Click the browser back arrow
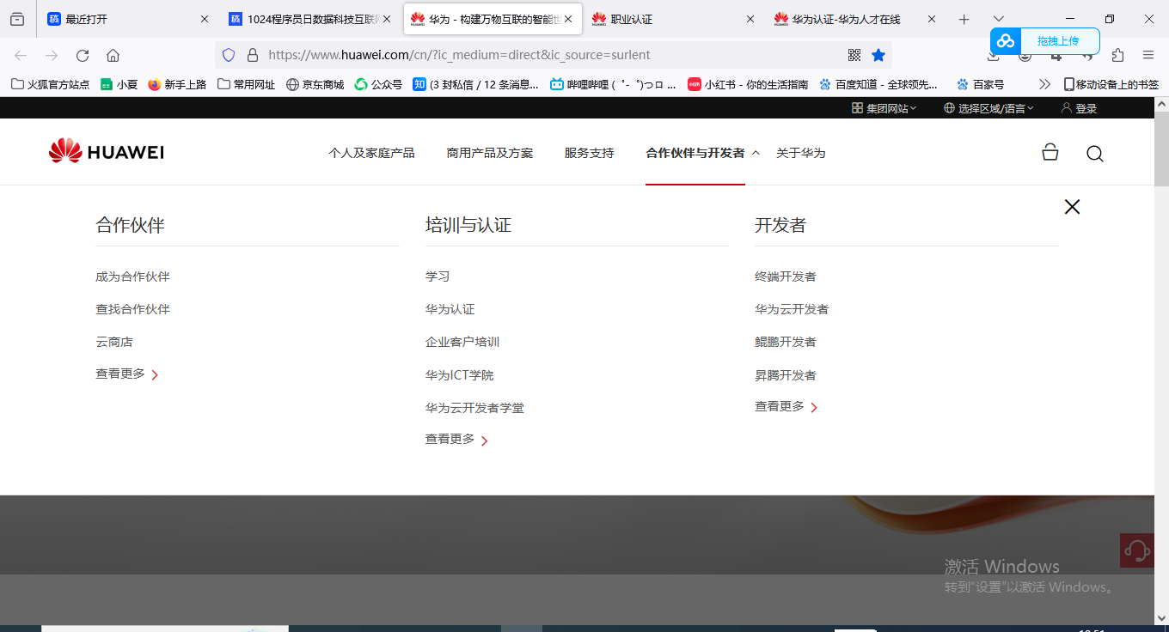Screen dimensions: 1169x632 tap(21, 55)
